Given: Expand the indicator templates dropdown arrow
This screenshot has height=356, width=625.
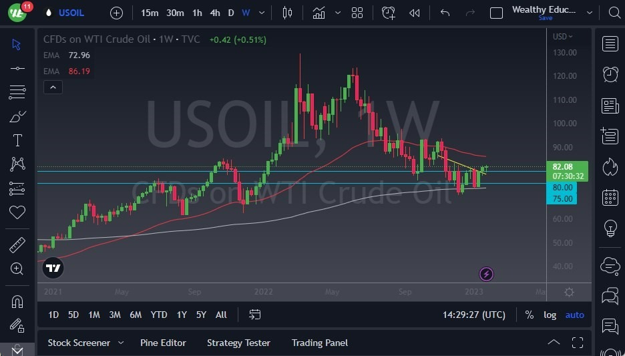Looking at the screenshot, I should 338,13.
